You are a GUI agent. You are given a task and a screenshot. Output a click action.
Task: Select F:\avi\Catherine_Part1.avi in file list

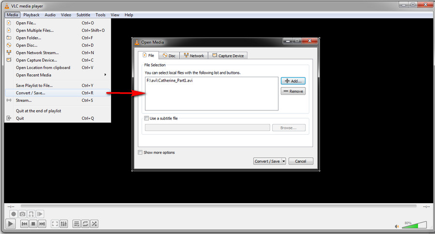click(170, 81)
